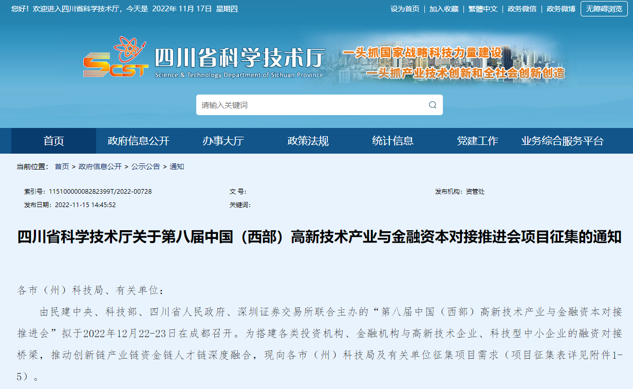Click the 设为首页 link

[405, 9]
